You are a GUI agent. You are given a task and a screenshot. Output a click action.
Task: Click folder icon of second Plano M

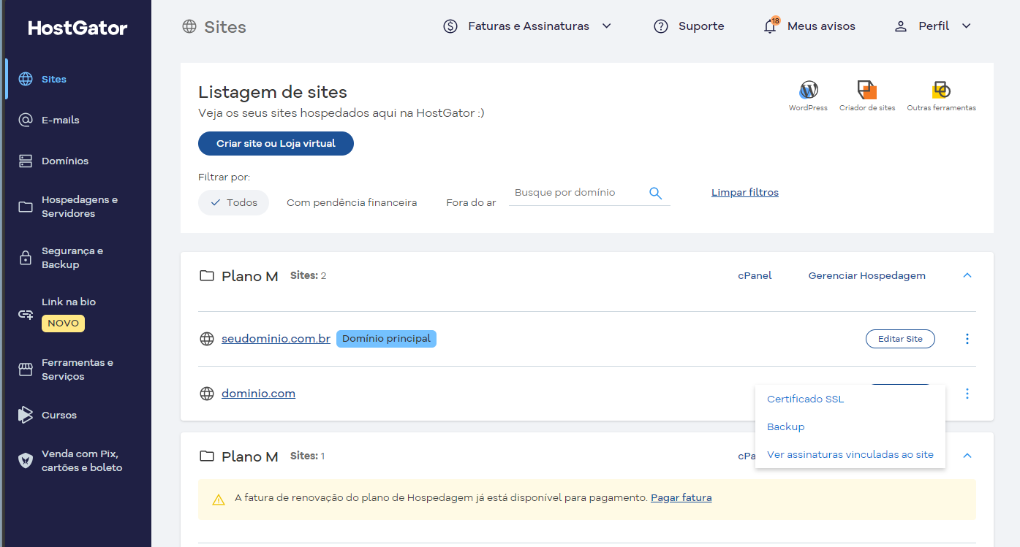click(207, 456)
